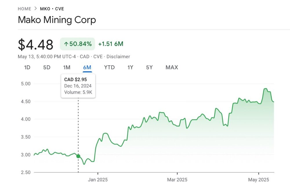This screenshot has height=191, width=290.
Task: Select the 6M time range tab
Action: 87,67
